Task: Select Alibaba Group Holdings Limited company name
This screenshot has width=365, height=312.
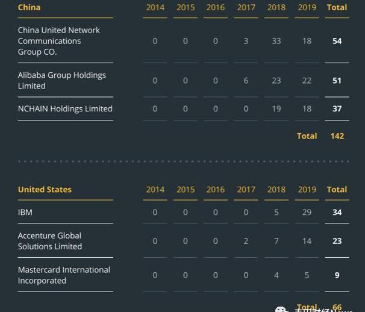Action: [x=61, y=81]
